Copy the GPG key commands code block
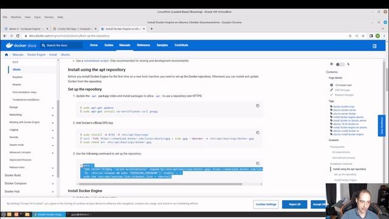The width and height of the screenshot is (389, 219). 258,133
